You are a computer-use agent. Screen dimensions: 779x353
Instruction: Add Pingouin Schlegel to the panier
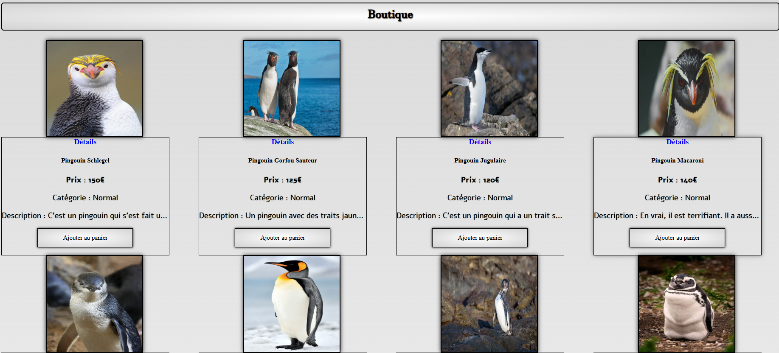[x=85, y=238]
